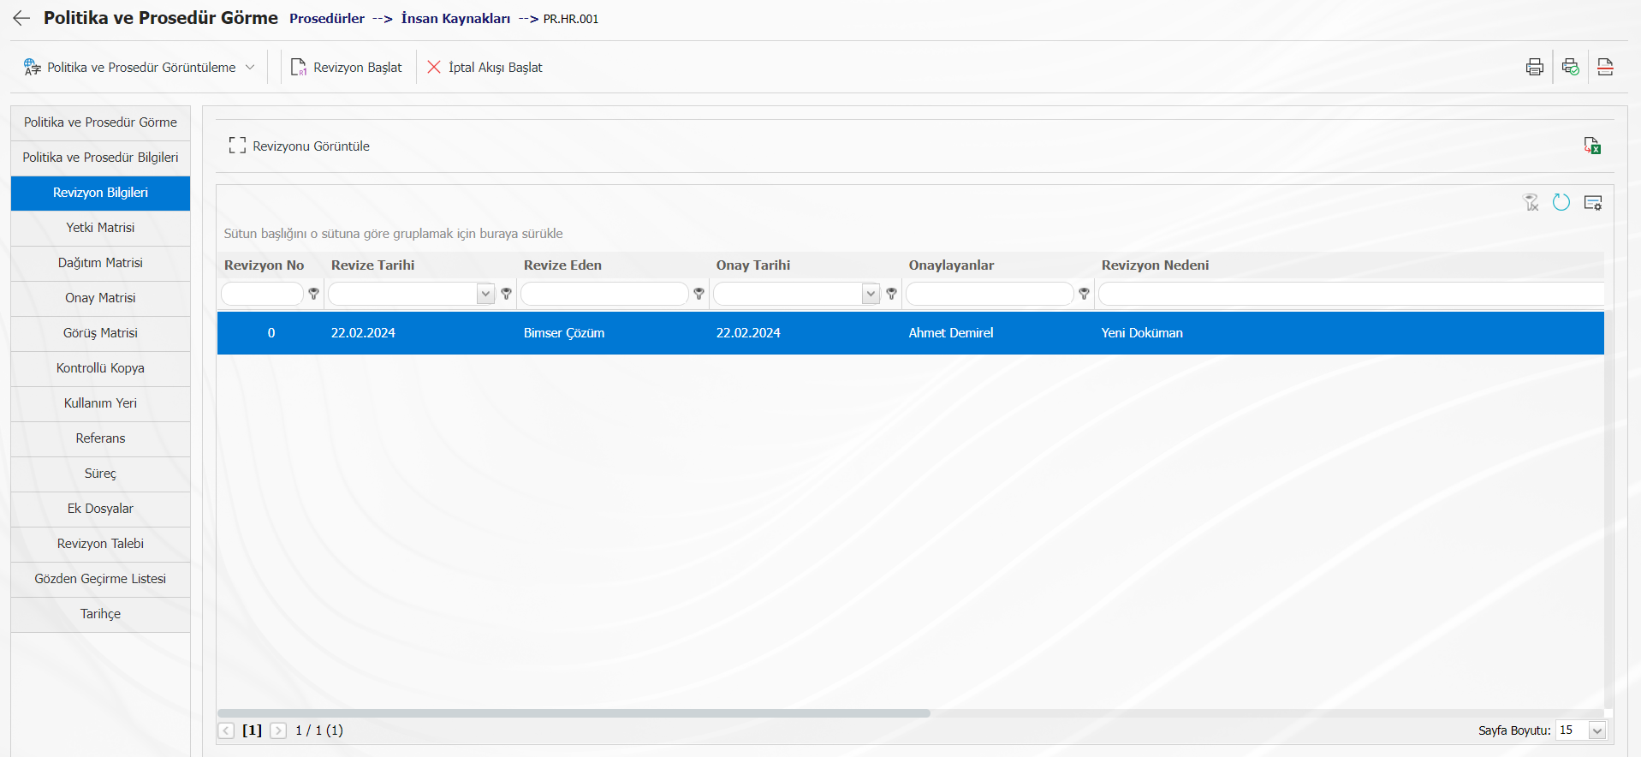Select Revizyon Bilgileri tab
The width and height of the screenshot is (1641, 757).
[x=100, y=193]
